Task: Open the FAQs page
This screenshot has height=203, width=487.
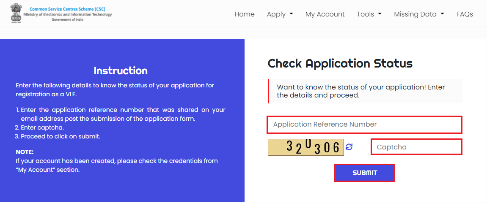Action: click(x=465, y=14)
